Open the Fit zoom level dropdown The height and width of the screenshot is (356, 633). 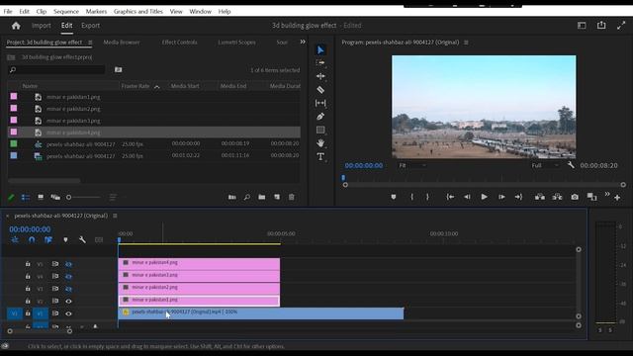412,165
